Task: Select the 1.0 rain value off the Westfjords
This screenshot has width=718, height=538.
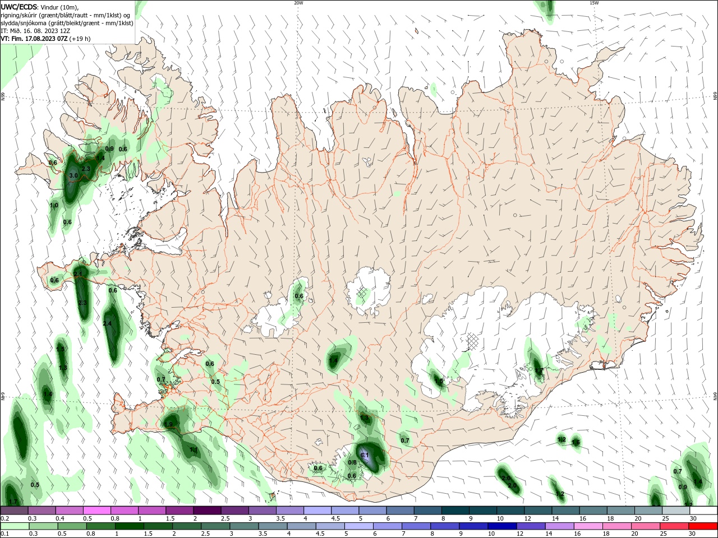Action: [54, 206]
